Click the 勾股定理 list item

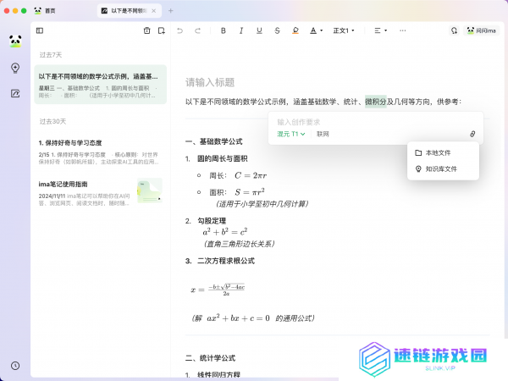click(212, 221)
